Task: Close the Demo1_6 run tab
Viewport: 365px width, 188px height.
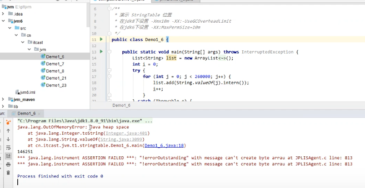Action: [x=39, y=114]
